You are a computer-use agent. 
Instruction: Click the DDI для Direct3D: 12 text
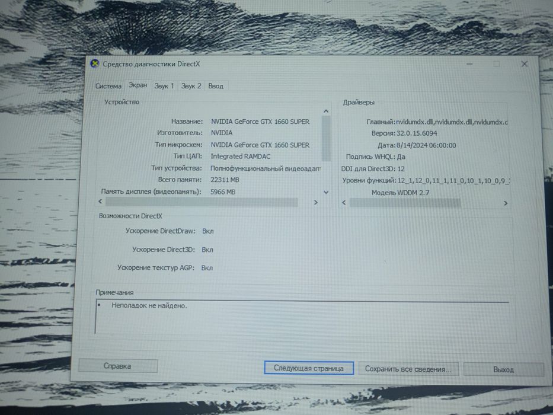[x=373, y=169]
